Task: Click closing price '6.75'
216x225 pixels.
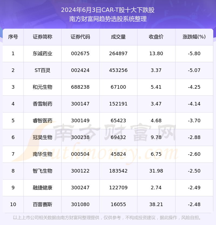Action: click(156, 154)
